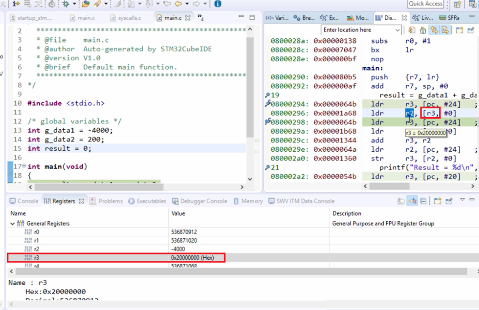The image size is (479, 310).
Task: Click the open new Registers view icon
Action: coord(438,201)
